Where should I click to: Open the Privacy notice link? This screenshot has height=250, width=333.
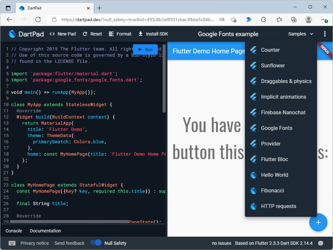pos(35,243)
